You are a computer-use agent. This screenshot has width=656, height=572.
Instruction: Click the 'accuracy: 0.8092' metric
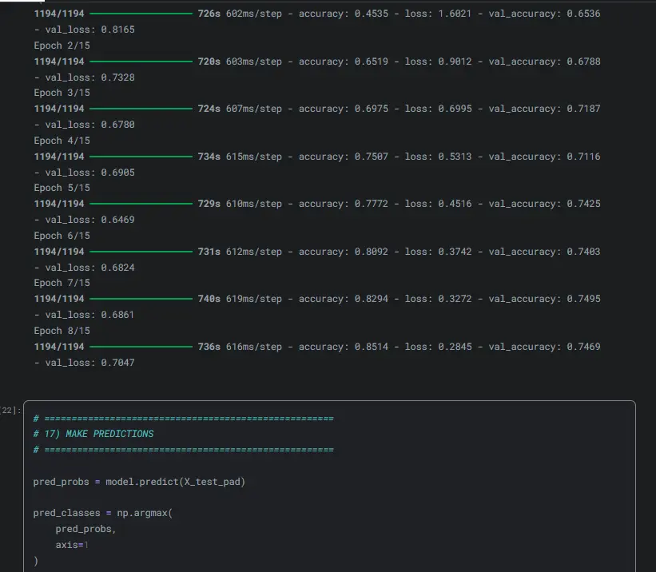point(344,252)
